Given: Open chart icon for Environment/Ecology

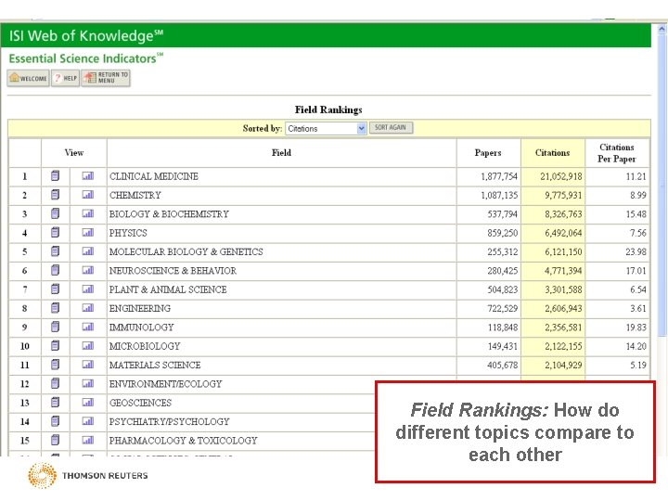Looking at the screenshot, I should coord(88,383).
